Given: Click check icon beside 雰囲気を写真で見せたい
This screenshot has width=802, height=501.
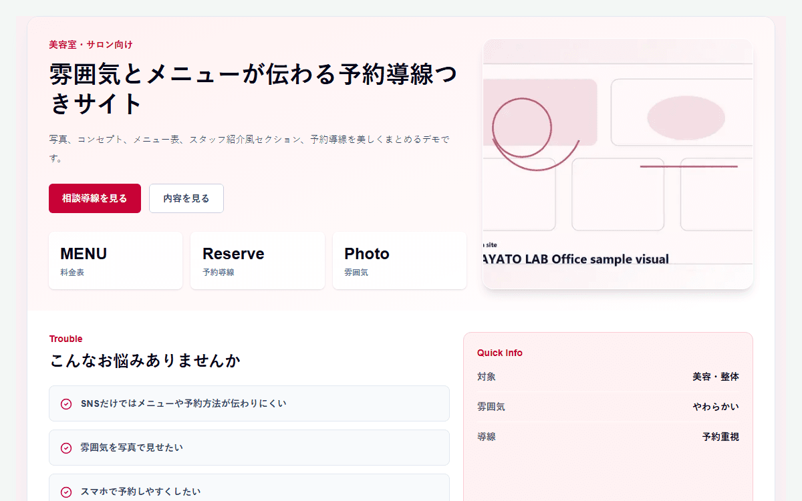Looking at the screenshot, I should [66, 448].
